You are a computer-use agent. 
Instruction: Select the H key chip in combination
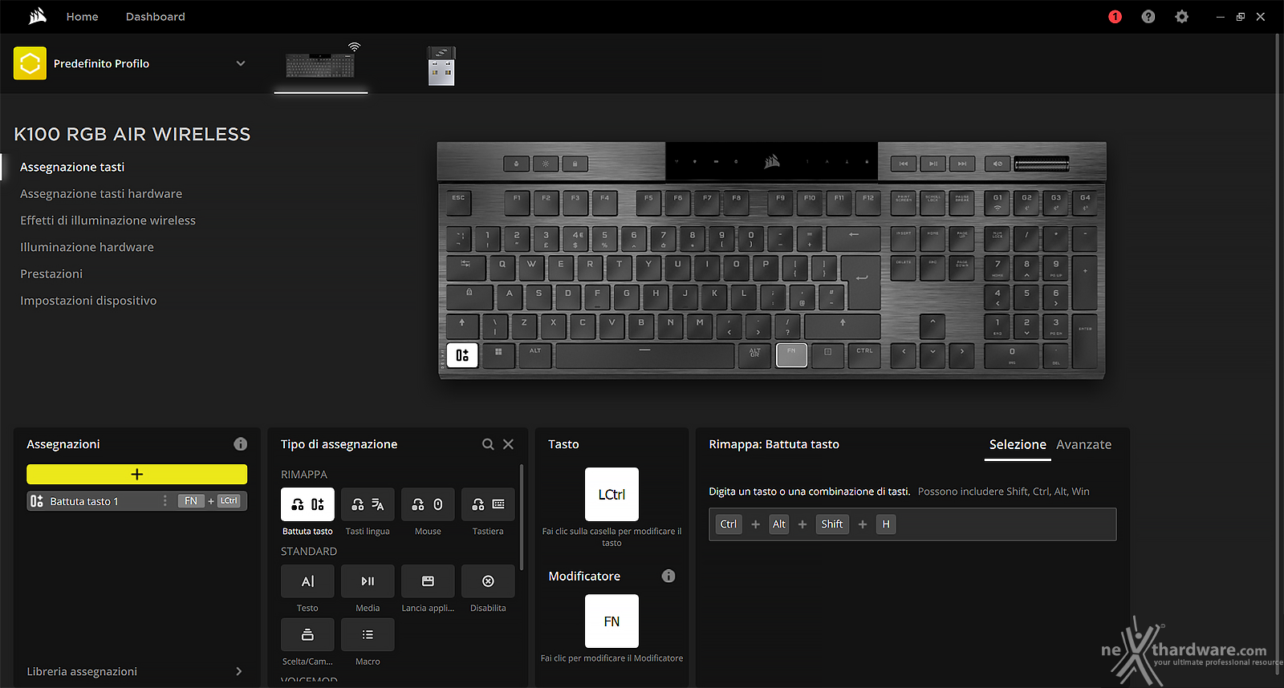click(x=886, y=524)
